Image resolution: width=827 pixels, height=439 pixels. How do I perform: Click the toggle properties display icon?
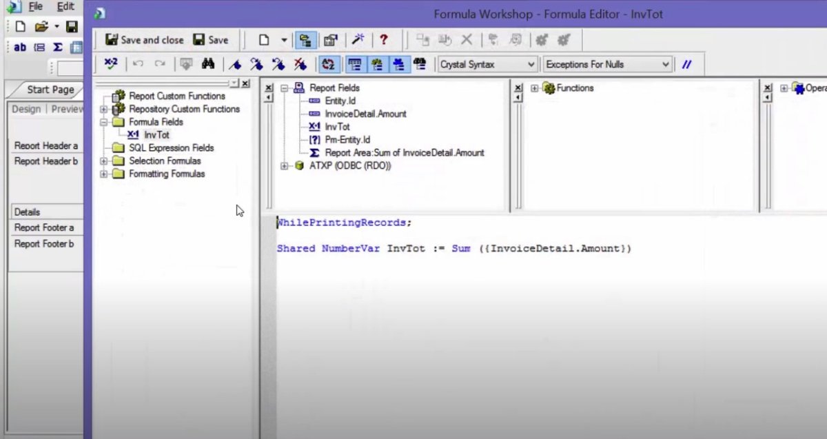coord(330,40)
